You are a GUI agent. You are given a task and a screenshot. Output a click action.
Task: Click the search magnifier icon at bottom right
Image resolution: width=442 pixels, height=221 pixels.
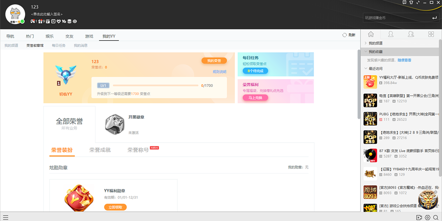click(x=436, y=217)
